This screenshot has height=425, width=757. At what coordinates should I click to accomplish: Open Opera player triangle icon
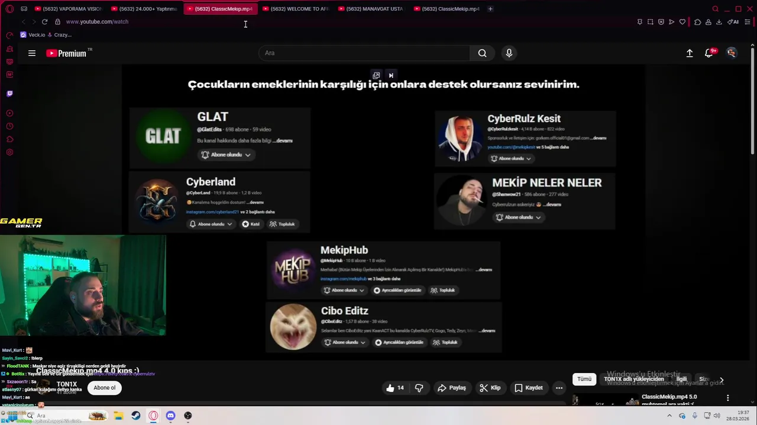pos(672,22)
